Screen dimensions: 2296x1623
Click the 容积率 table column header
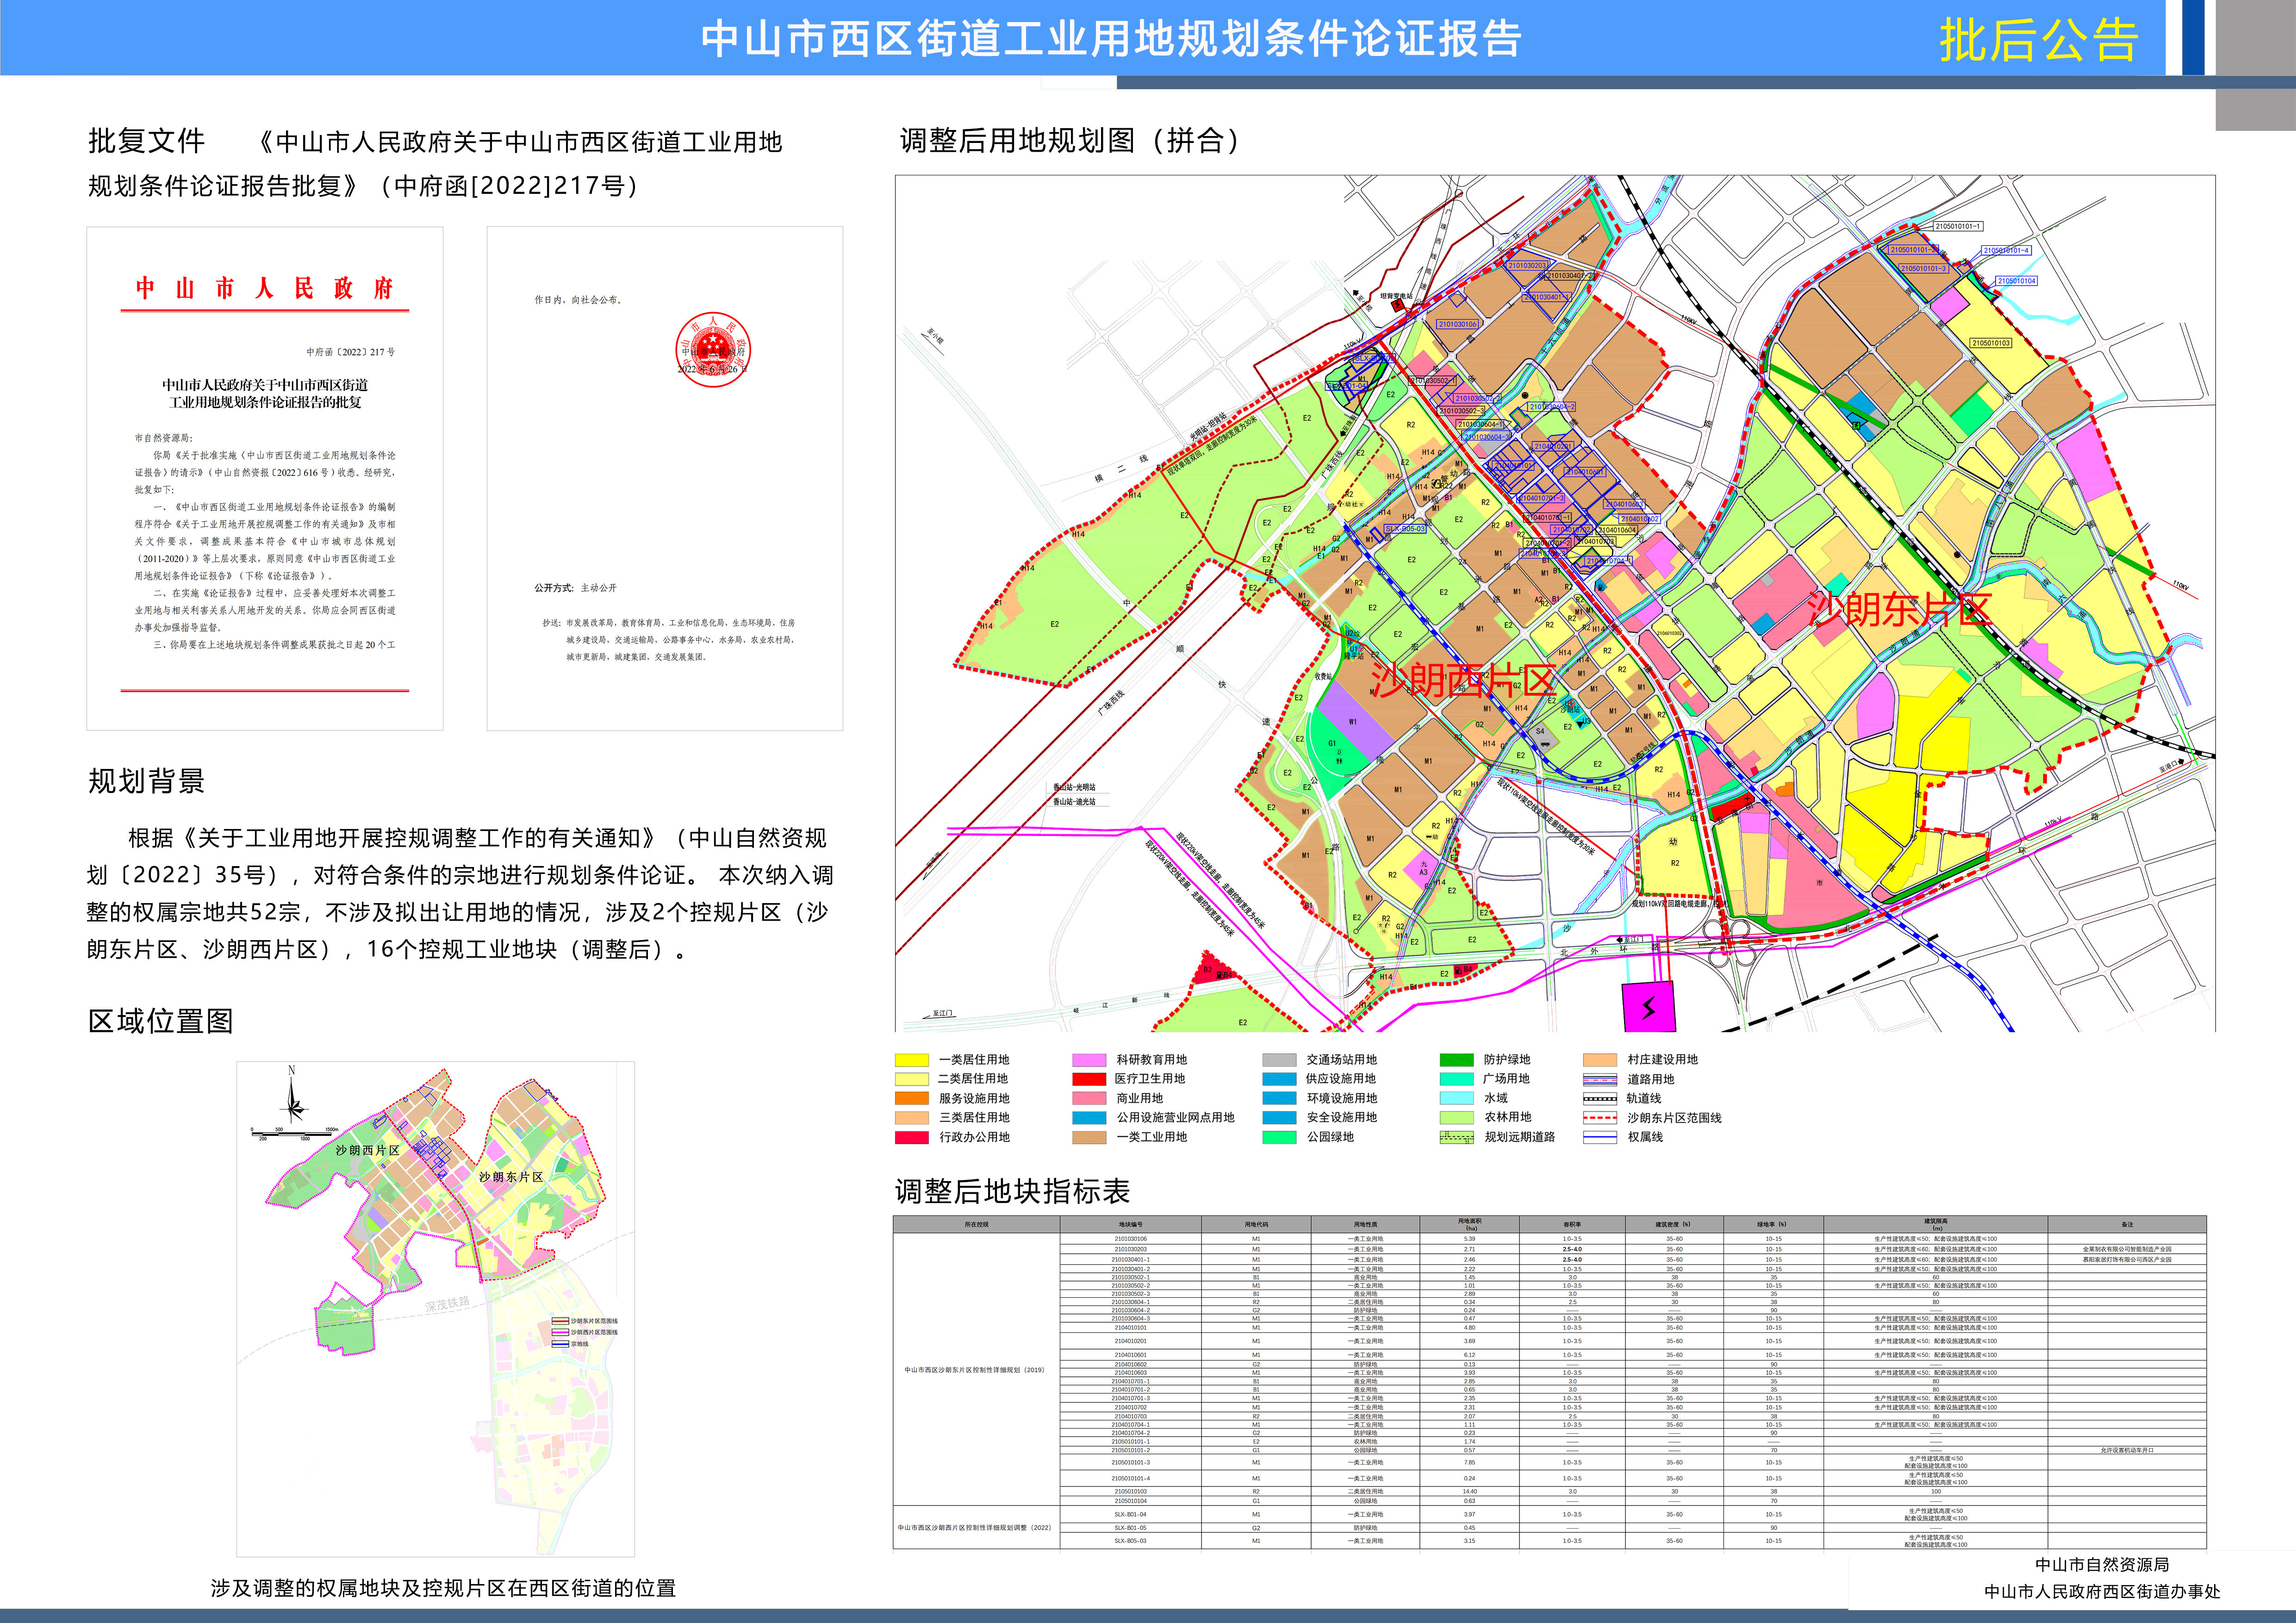click(1572, 1224)
